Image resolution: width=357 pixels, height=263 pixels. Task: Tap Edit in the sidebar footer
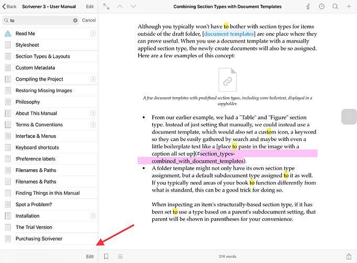point(90,257)
